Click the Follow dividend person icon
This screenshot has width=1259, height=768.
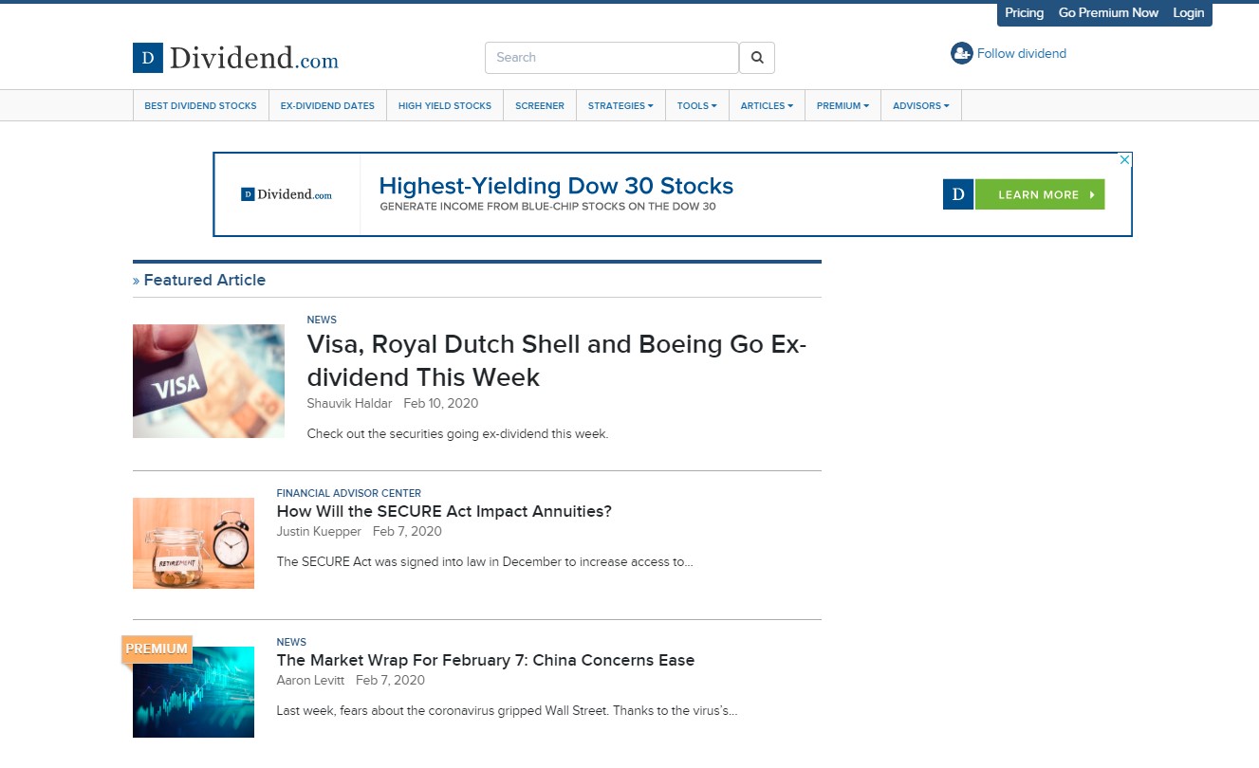pos(962,53)
